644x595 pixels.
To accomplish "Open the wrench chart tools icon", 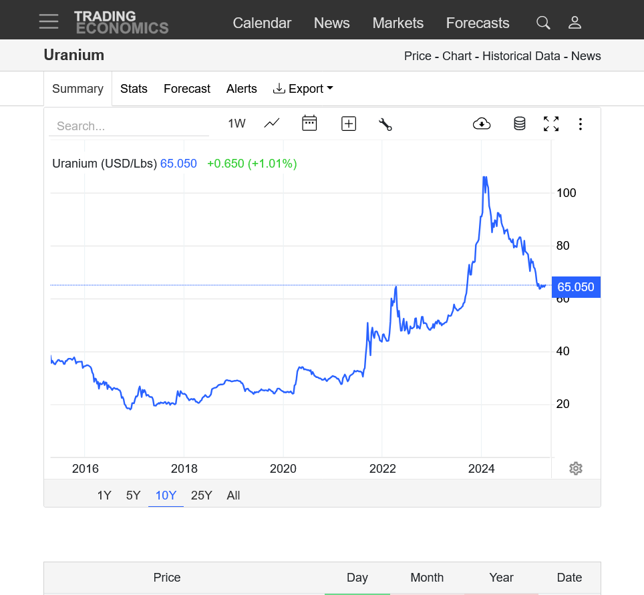I will 385,124.
